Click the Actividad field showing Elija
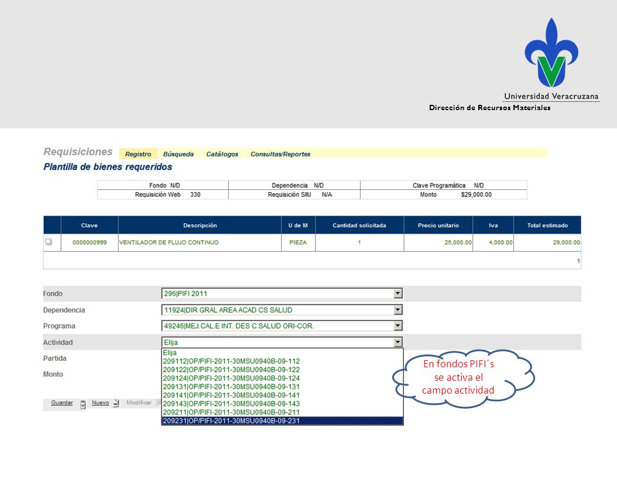The image size is (617, 478). 282,342
